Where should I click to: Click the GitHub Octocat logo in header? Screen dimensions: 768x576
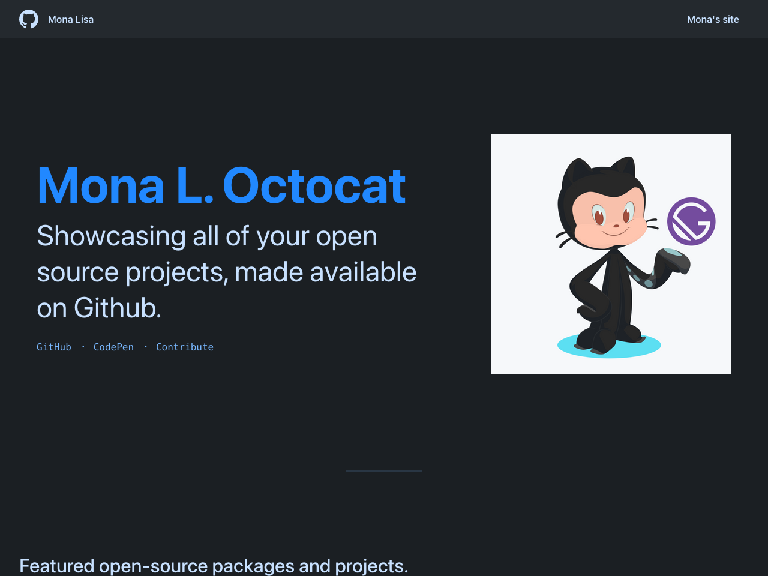coord(29,19)
